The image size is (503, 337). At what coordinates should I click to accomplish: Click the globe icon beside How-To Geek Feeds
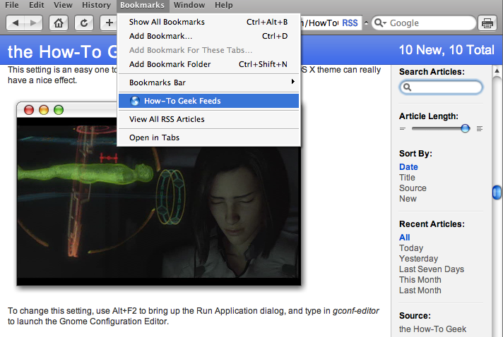pyautogui.click(x=135, y=101)
